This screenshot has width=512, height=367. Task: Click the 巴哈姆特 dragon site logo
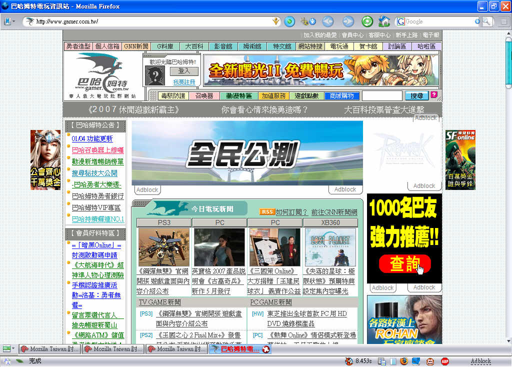[102, 76]
